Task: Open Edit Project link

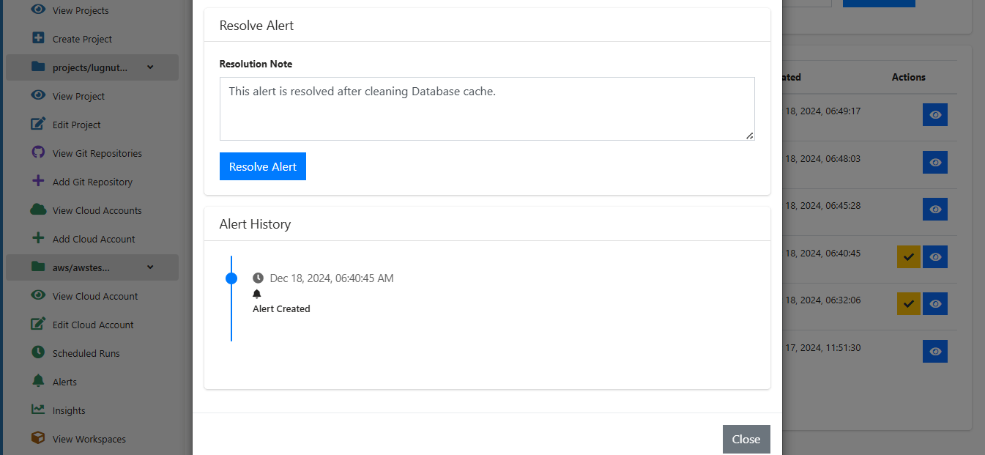Action: [77, 125]
